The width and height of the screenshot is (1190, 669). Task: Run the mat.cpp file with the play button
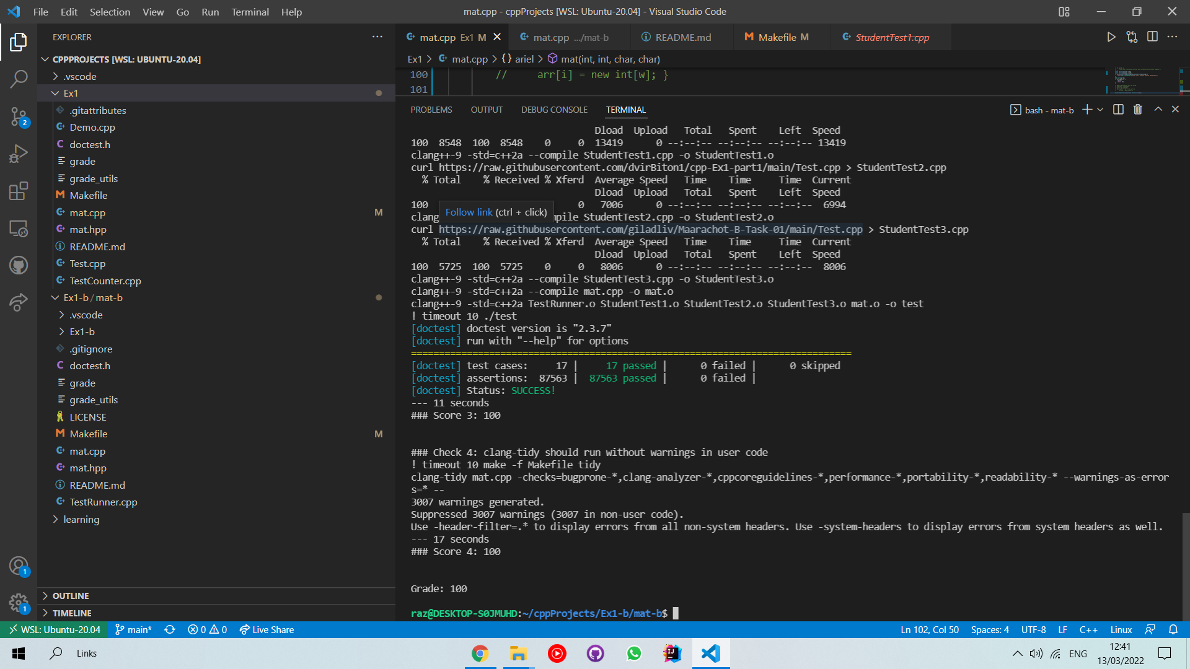click(1111, 37)
